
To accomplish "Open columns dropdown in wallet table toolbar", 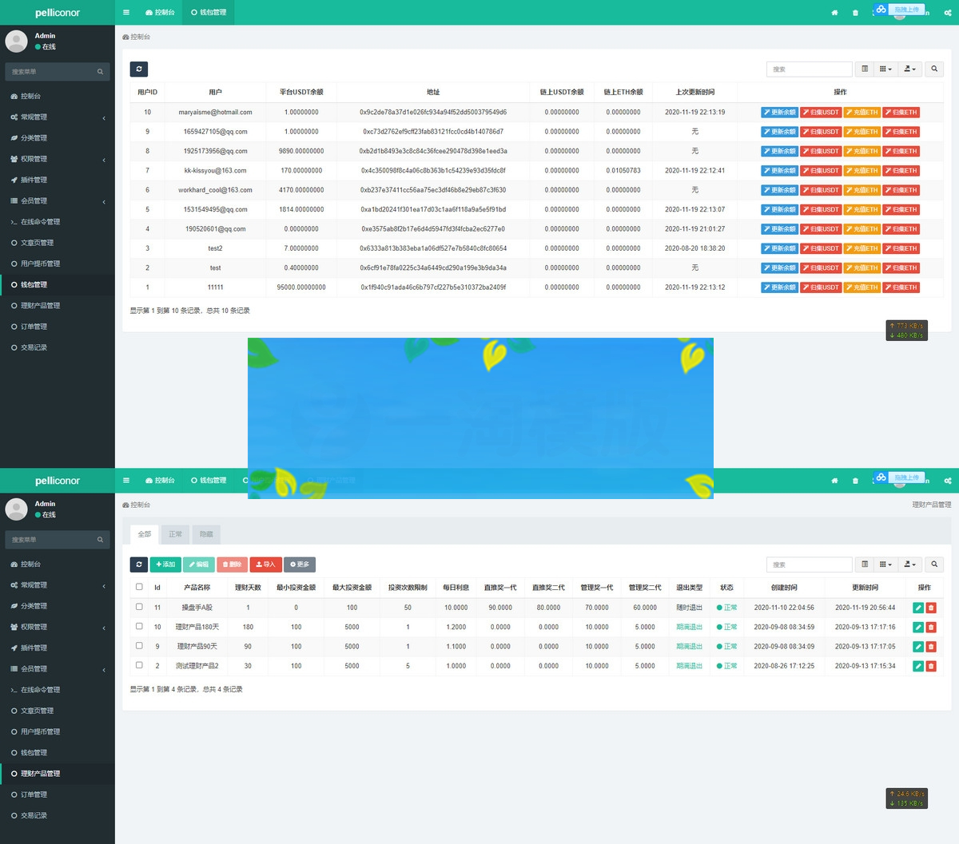I will click(885, 69).
